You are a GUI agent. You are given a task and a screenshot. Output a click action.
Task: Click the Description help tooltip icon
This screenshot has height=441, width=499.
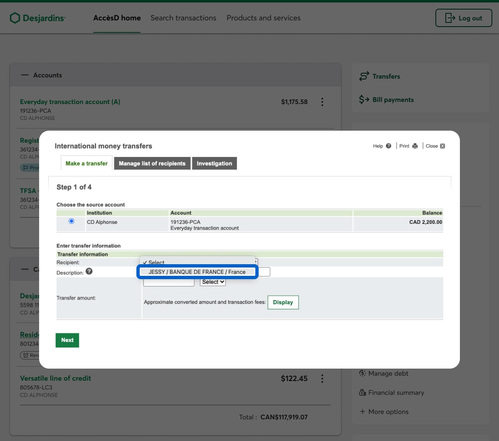click(89, 272)
